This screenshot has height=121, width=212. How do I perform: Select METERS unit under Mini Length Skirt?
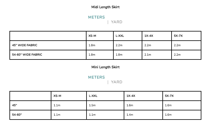click(x=97, y=77)
